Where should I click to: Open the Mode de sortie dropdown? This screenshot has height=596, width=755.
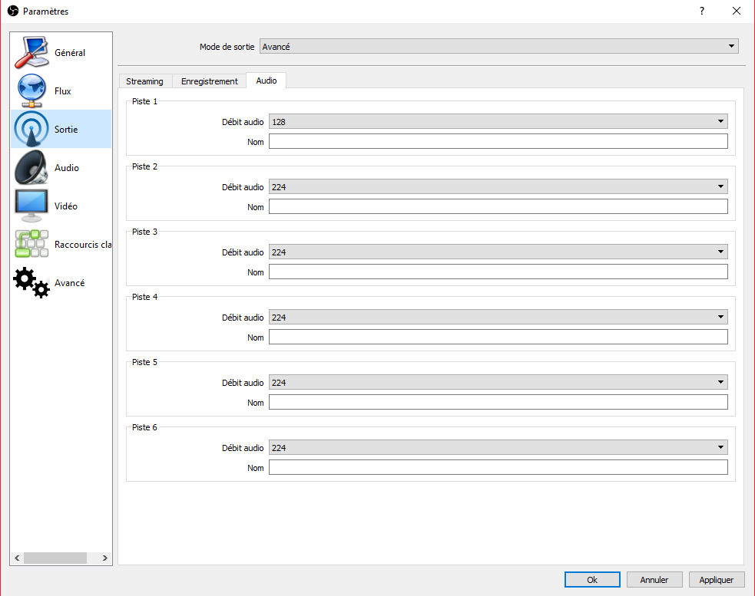(x=498, y=46)
